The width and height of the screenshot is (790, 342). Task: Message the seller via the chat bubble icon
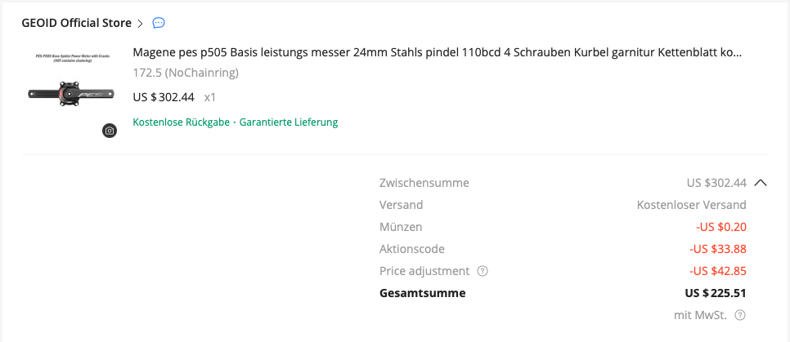tap(159, 23)
